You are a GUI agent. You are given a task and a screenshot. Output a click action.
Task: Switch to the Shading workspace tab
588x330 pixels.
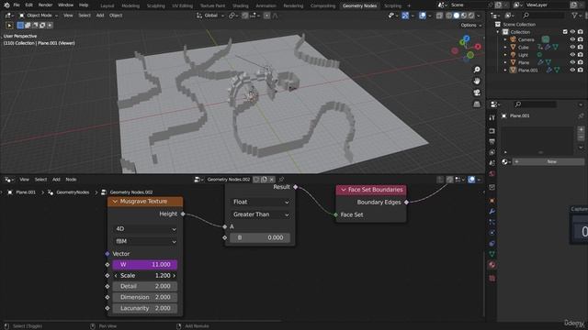[x=241, y=5]
